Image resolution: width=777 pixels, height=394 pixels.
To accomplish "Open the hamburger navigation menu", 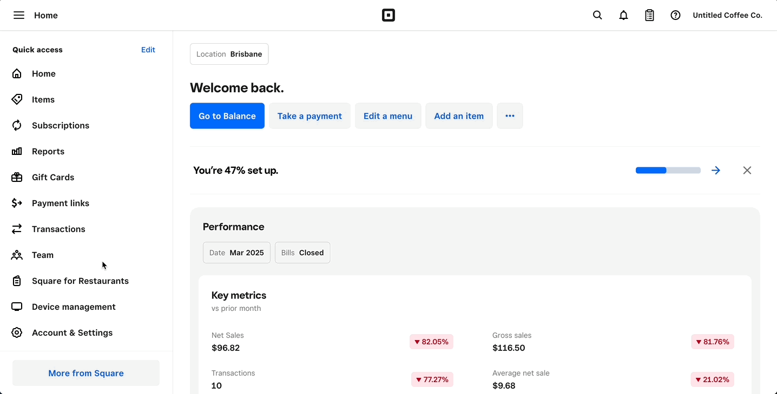I will 19,15.
